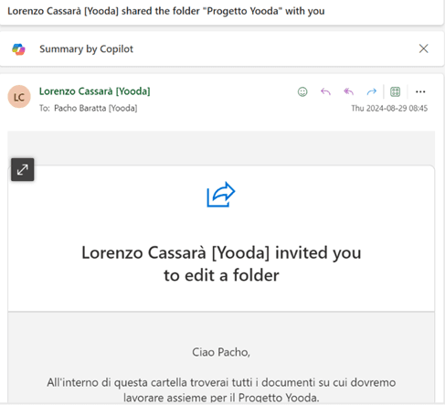Screen dimensions: 445x405
Task: Click the Copilot logo icon
Action: pyautogui.click(x=18, y=49)
